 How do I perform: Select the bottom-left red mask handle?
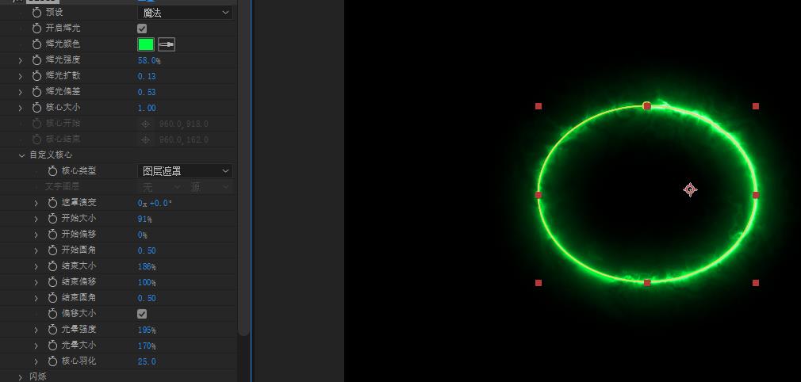(x=538, y=283)
